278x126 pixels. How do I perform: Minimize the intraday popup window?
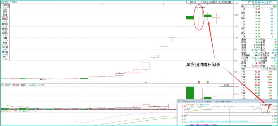(x=266, y=101)
